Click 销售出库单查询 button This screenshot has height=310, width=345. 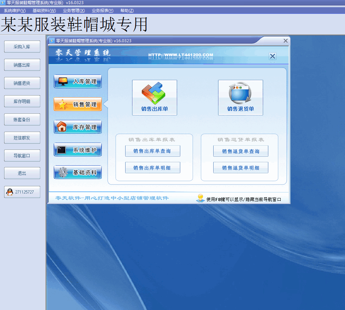pos(152,151)
